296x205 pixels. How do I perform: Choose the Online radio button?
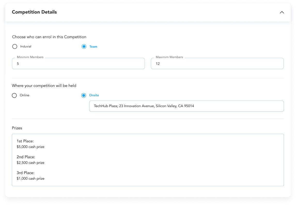(x=14, y=95)
